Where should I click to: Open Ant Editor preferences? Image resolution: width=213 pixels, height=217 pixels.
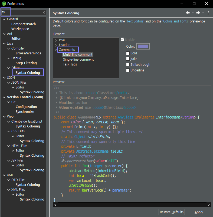(16, 39)
